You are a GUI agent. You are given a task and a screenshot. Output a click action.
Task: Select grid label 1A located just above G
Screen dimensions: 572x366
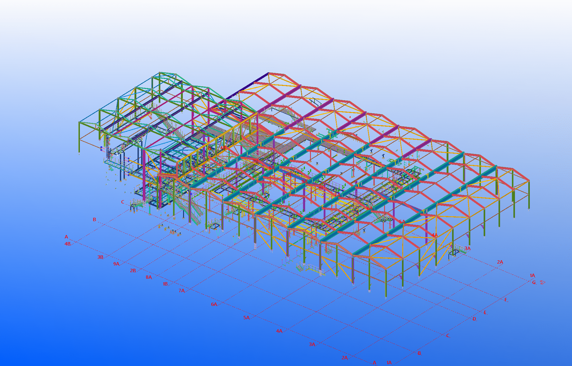532,275
